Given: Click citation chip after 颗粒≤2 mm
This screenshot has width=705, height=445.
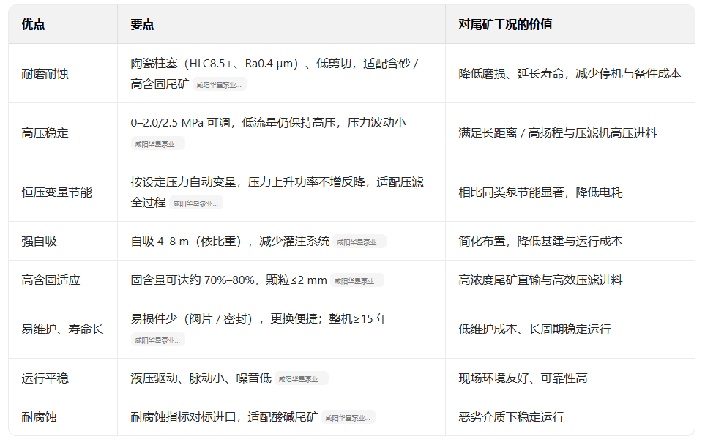Looking at the screenshot, I should [357, 281].
